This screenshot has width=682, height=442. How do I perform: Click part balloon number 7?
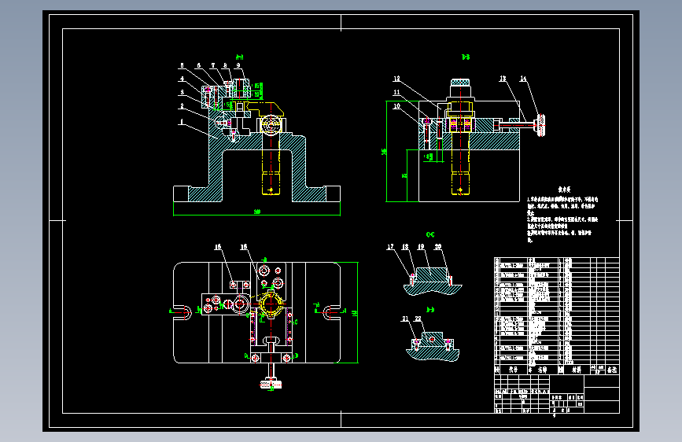click(x=213, y=66)
